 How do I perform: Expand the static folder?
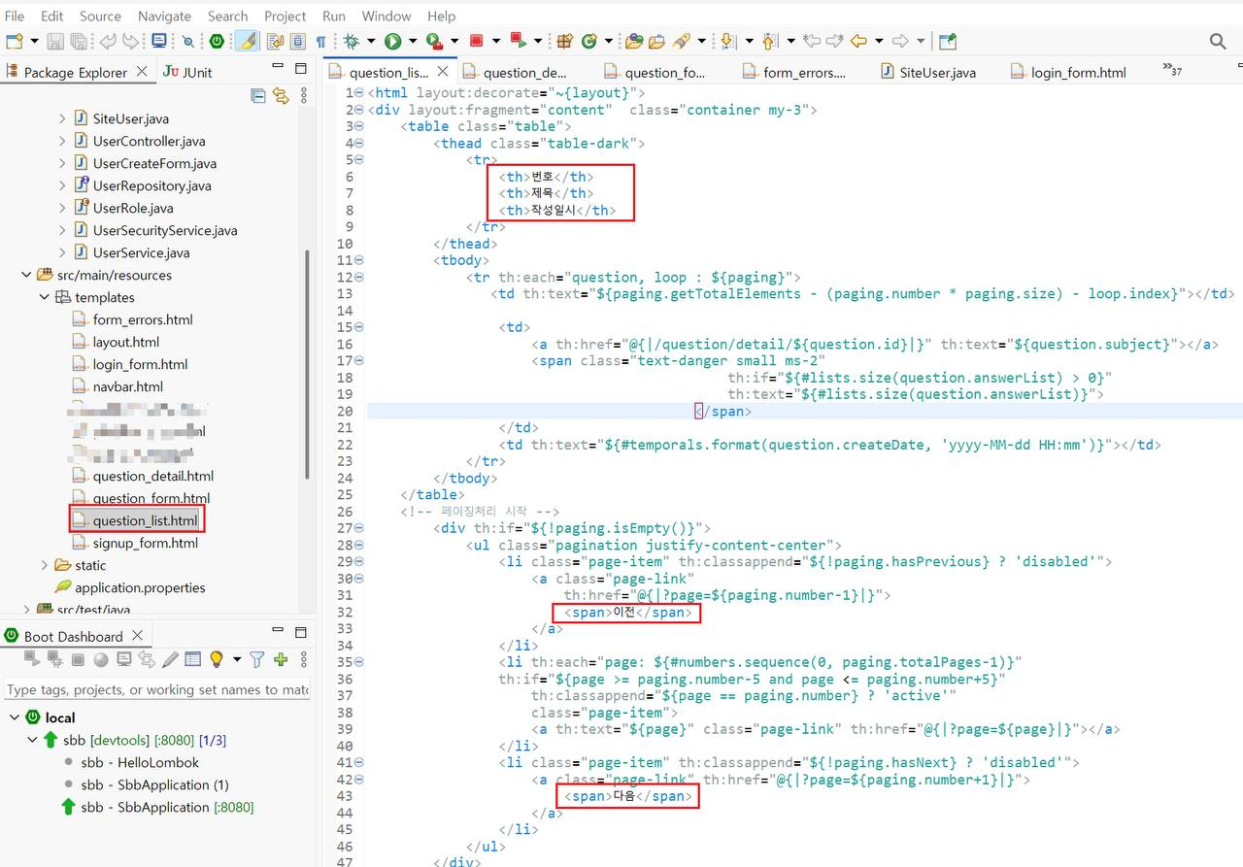click(x=45, y=565)
